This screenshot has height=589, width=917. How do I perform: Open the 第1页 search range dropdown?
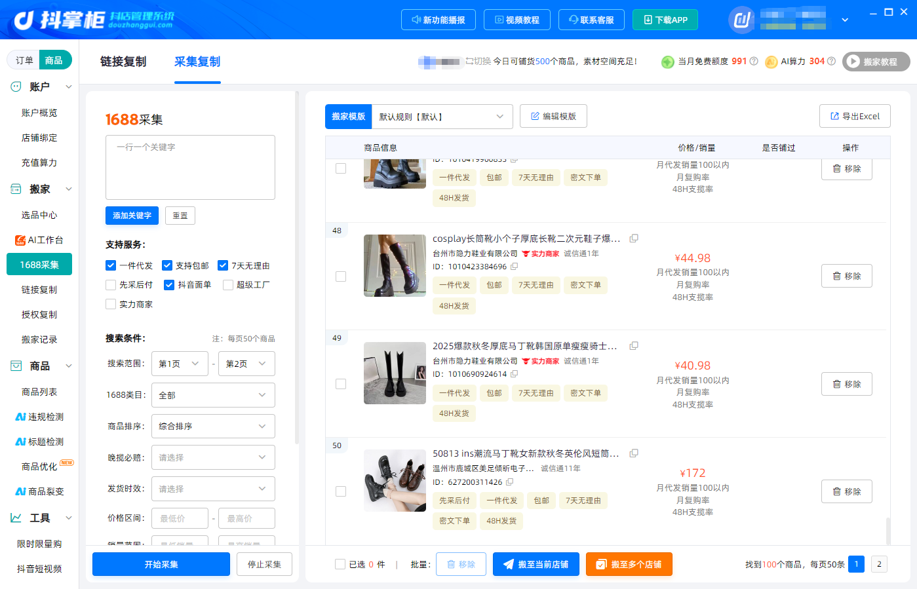point(180,364)
